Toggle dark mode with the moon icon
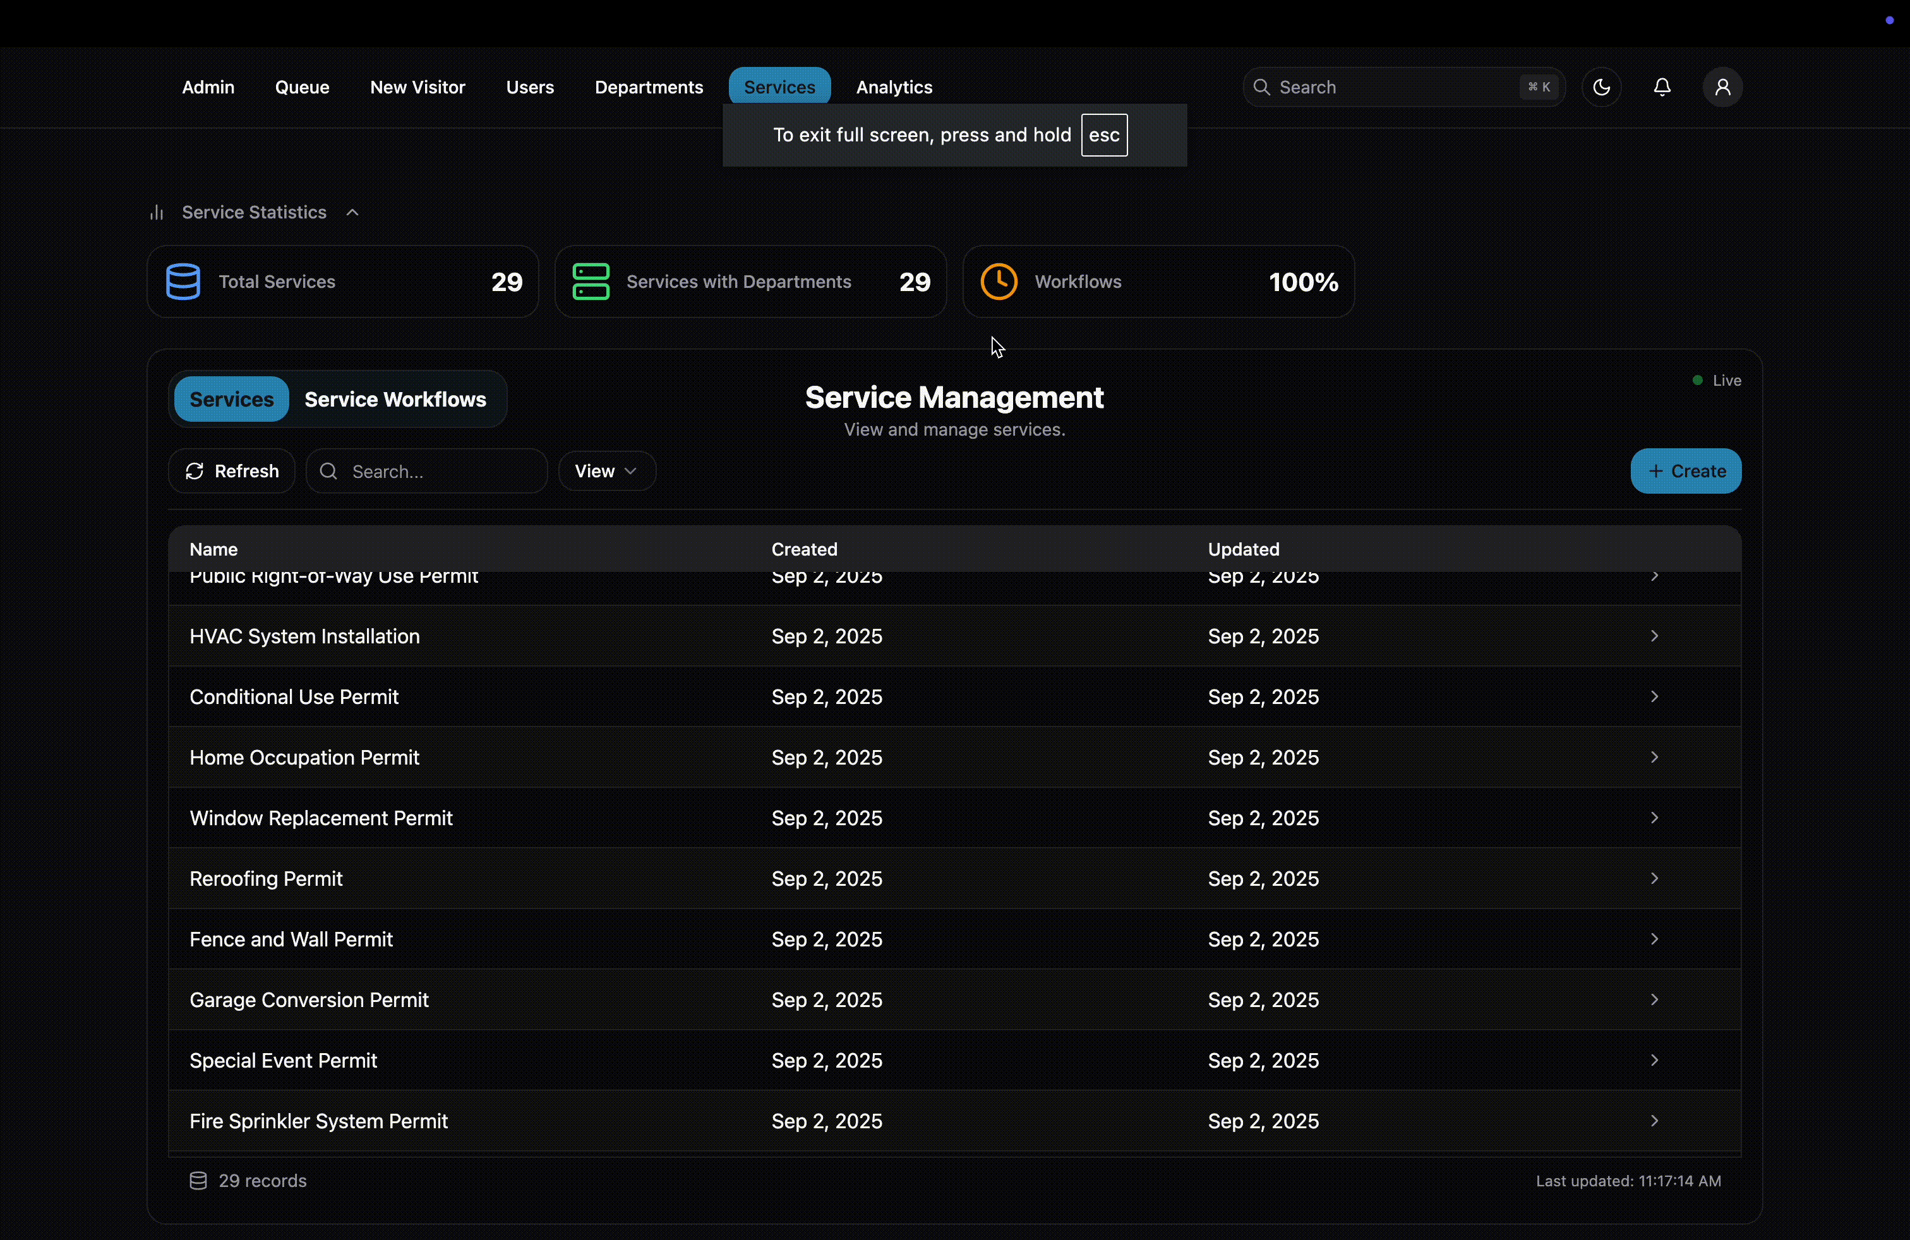The width and height of the screenshot is (1910, 1240). (x=1602, y=86)
